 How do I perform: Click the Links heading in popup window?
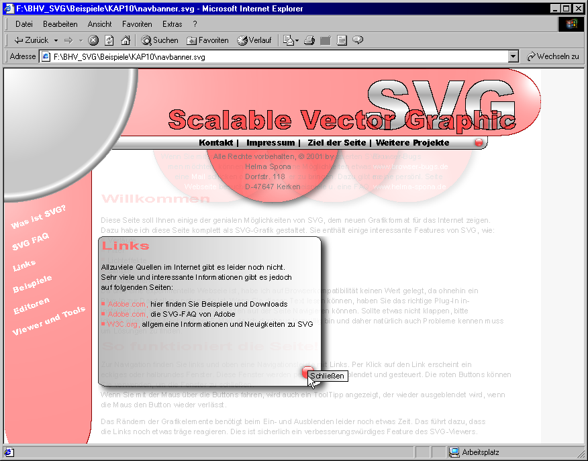[x=126, y=246]
